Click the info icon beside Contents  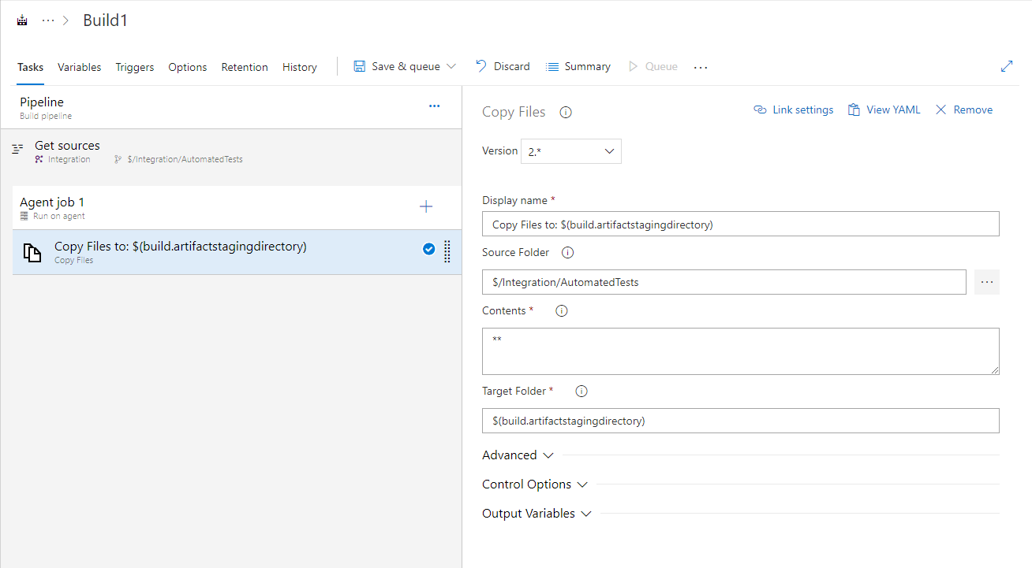click(561, 310)
